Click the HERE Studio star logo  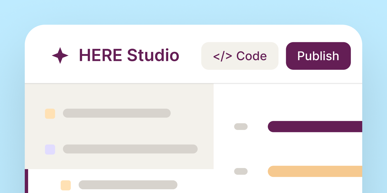tap(60, 56)
